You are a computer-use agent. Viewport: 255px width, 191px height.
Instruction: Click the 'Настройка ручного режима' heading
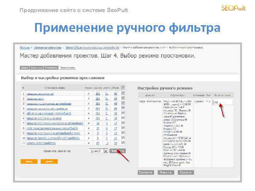point(165,88)
